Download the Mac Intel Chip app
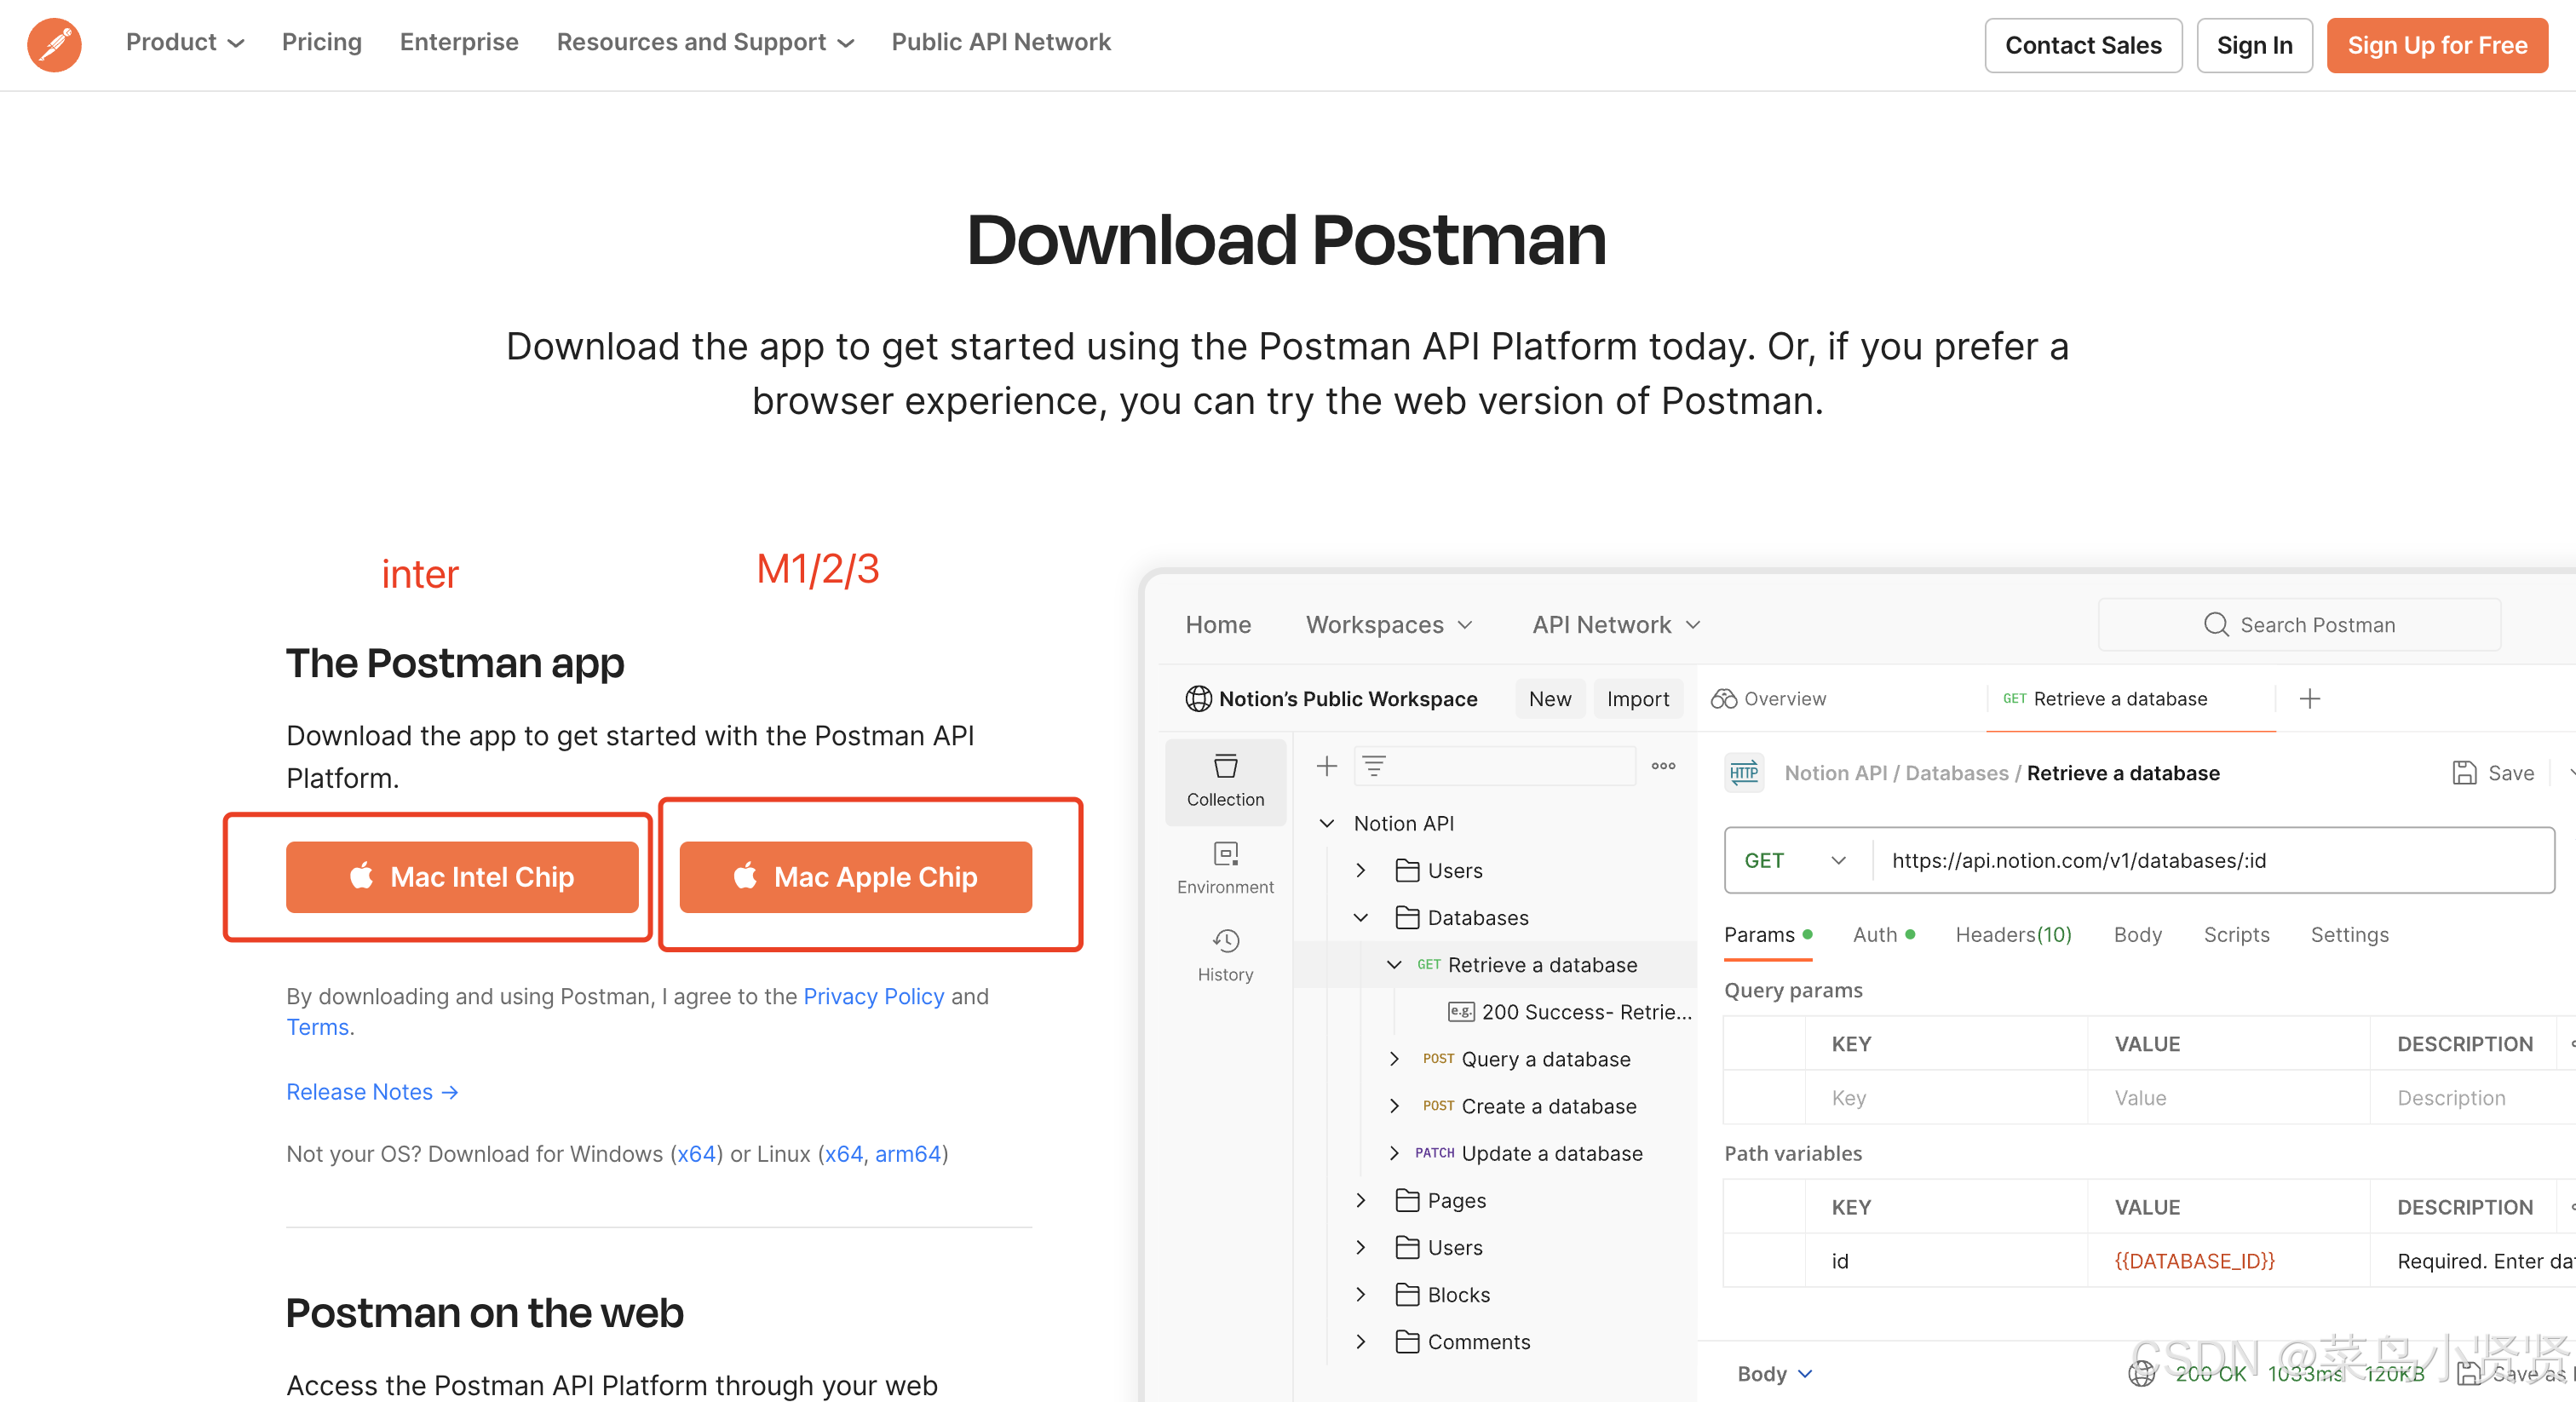This screenshot has width=2576, height=1402. tap(462, 876)
